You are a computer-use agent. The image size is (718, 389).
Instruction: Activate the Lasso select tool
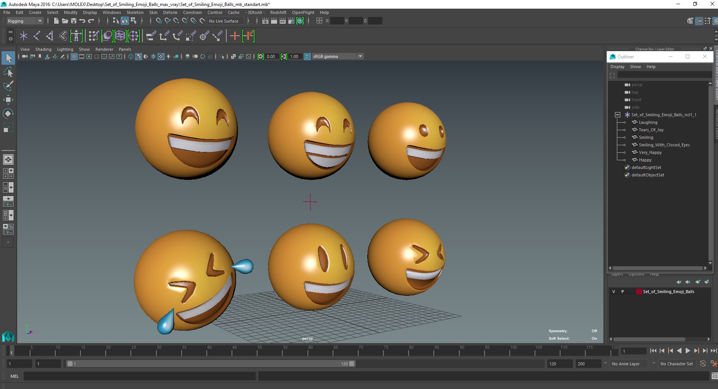coord(8,72)
